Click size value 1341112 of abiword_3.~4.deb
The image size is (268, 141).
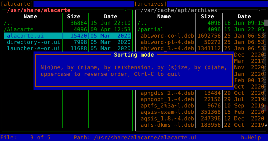pos(209,48)
